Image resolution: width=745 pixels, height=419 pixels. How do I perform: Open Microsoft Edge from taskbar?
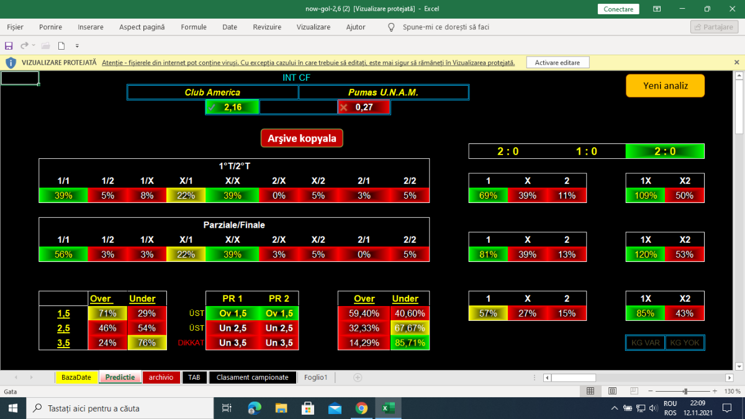click(x=255, y=408)
